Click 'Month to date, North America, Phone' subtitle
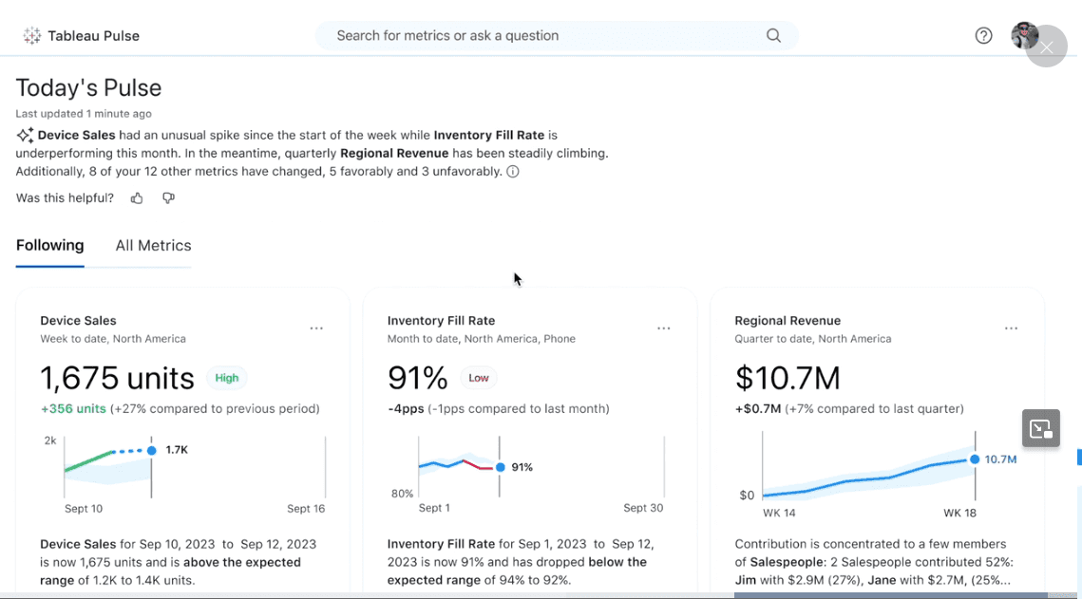Screen dimensions: 1082x599 [481, 339]
